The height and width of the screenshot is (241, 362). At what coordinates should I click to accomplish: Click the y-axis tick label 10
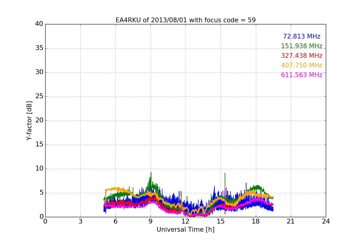[39, 169]
